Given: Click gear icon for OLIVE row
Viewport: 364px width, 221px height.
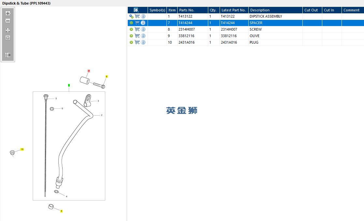Looking at the screenshot, I should click(131, 36).
